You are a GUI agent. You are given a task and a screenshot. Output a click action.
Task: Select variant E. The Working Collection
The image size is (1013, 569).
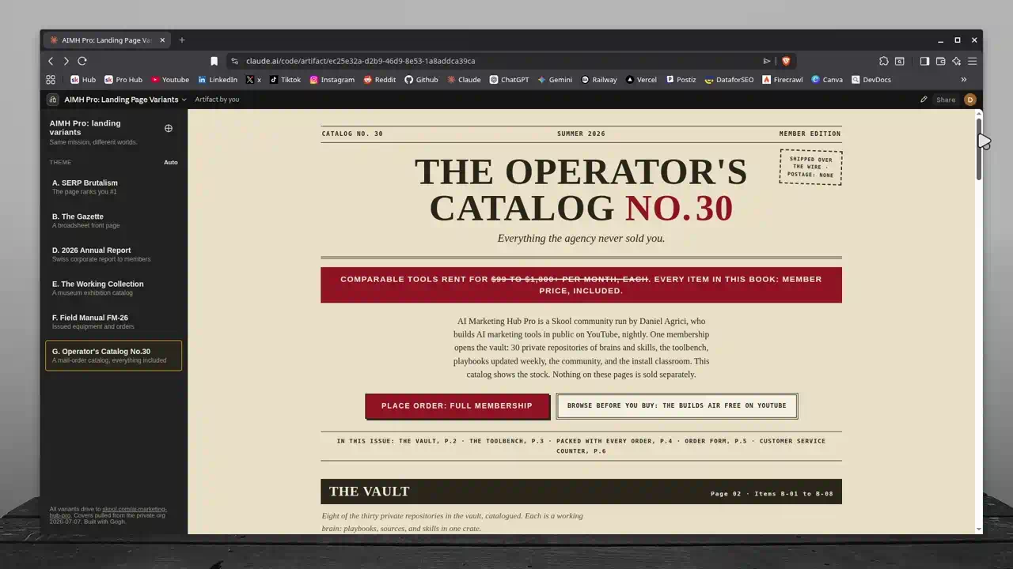coord(113,288)
